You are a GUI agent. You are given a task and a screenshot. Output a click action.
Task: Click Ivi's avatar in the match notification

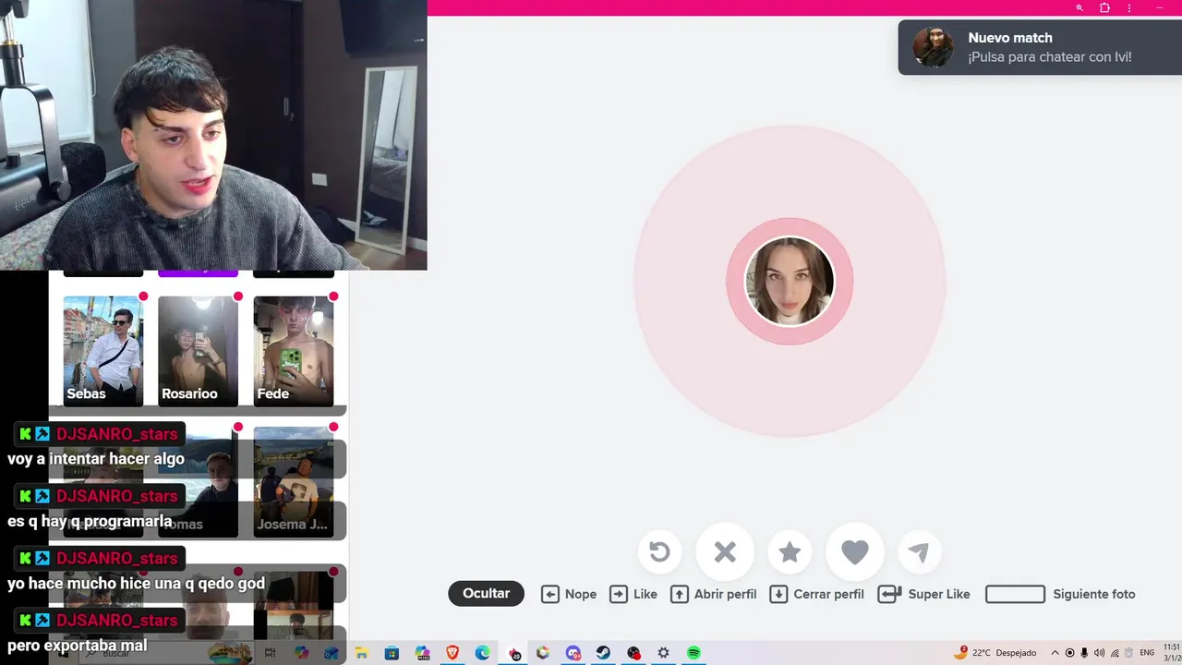click(933, 47)
